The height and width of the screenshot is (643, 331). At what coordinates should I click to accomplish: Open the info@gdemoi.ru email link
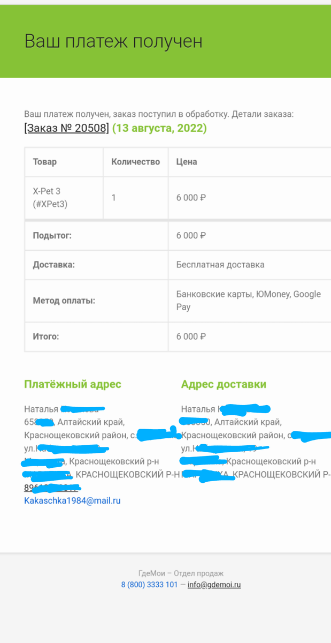click(214, 585)
